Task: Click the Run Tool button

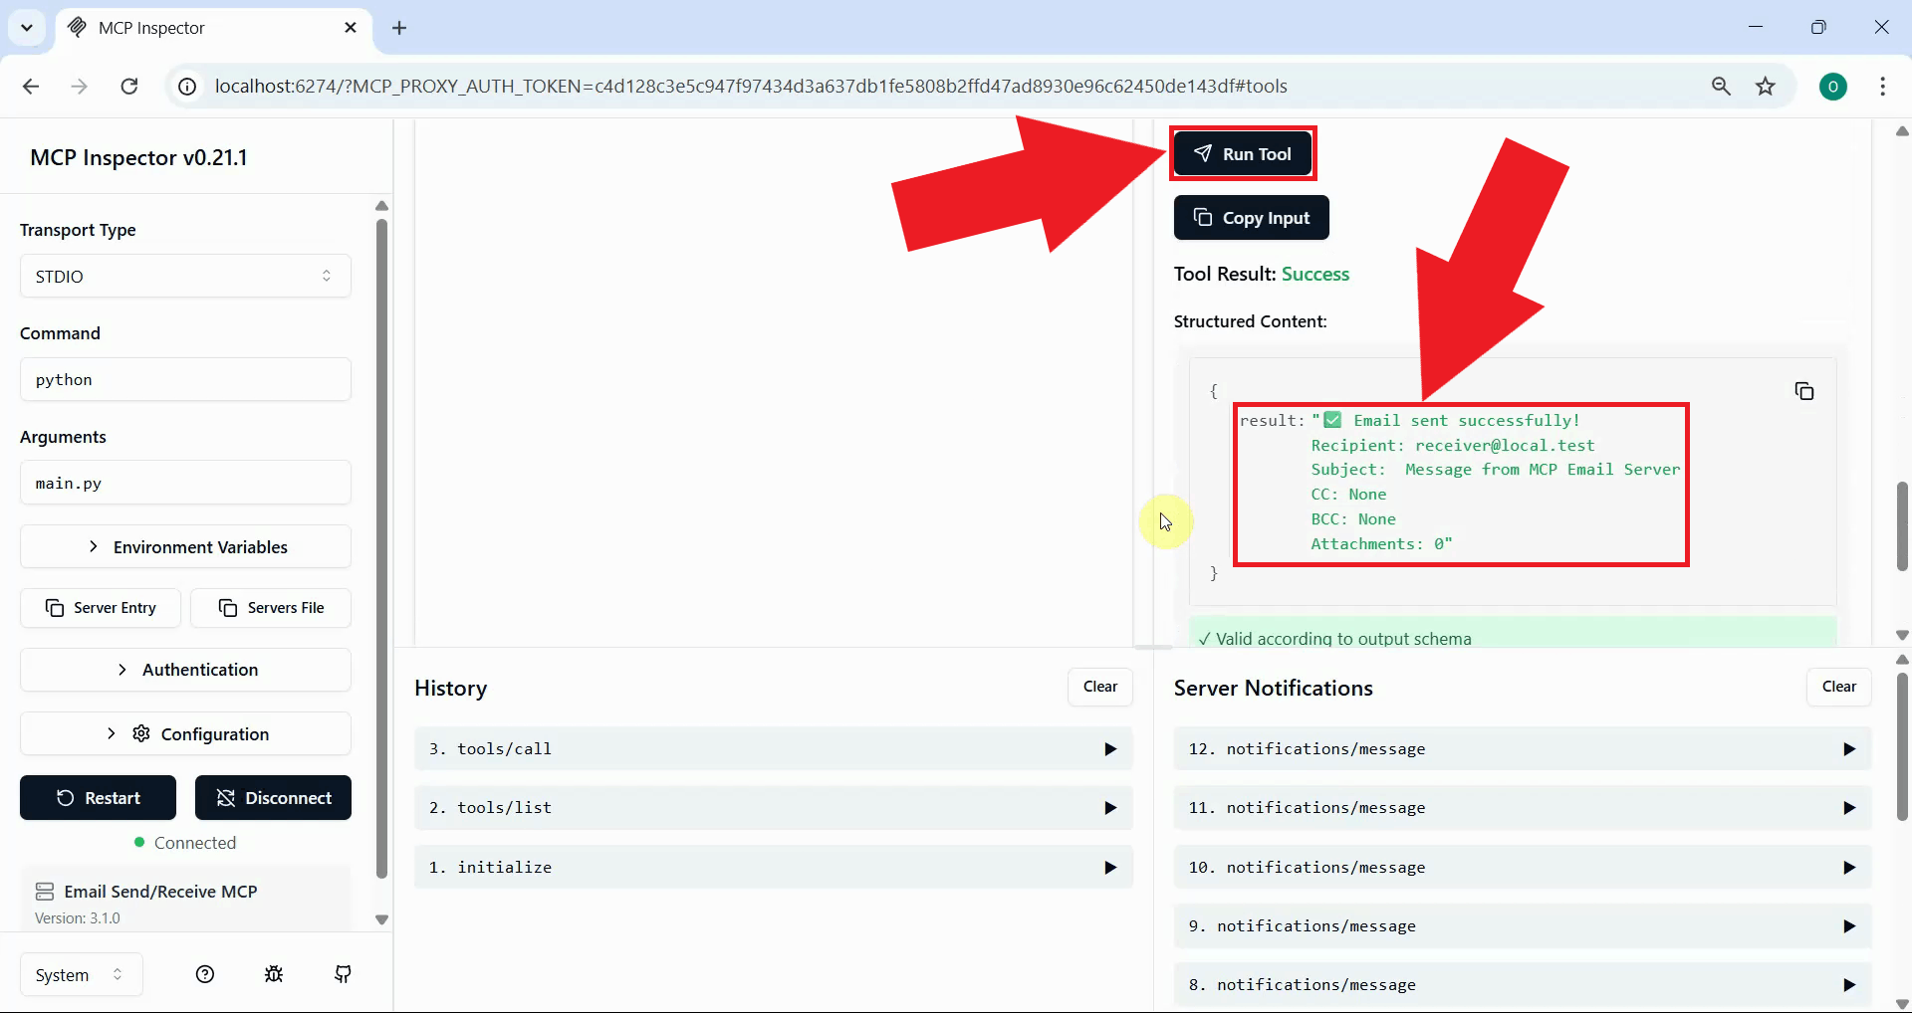Action: tap(1242, 153)
